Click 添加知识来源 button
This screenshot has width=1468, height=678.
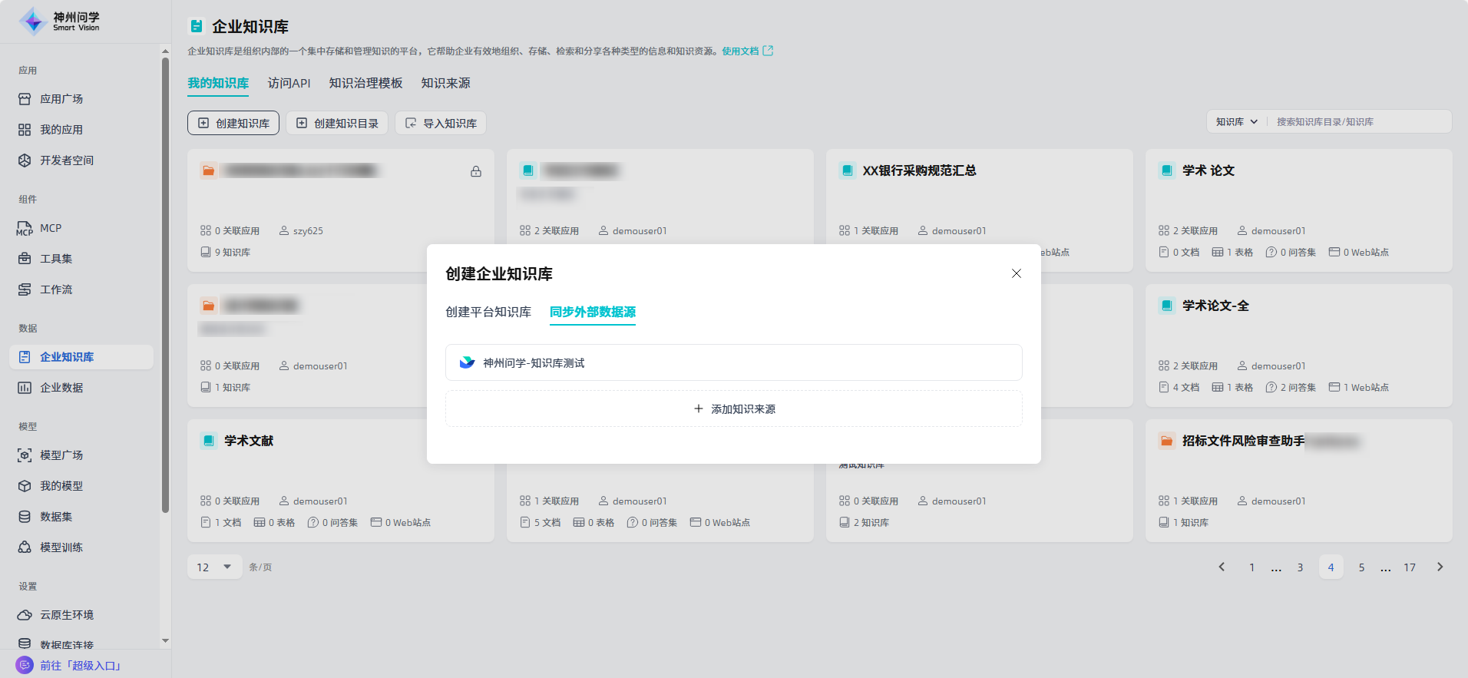733,408
